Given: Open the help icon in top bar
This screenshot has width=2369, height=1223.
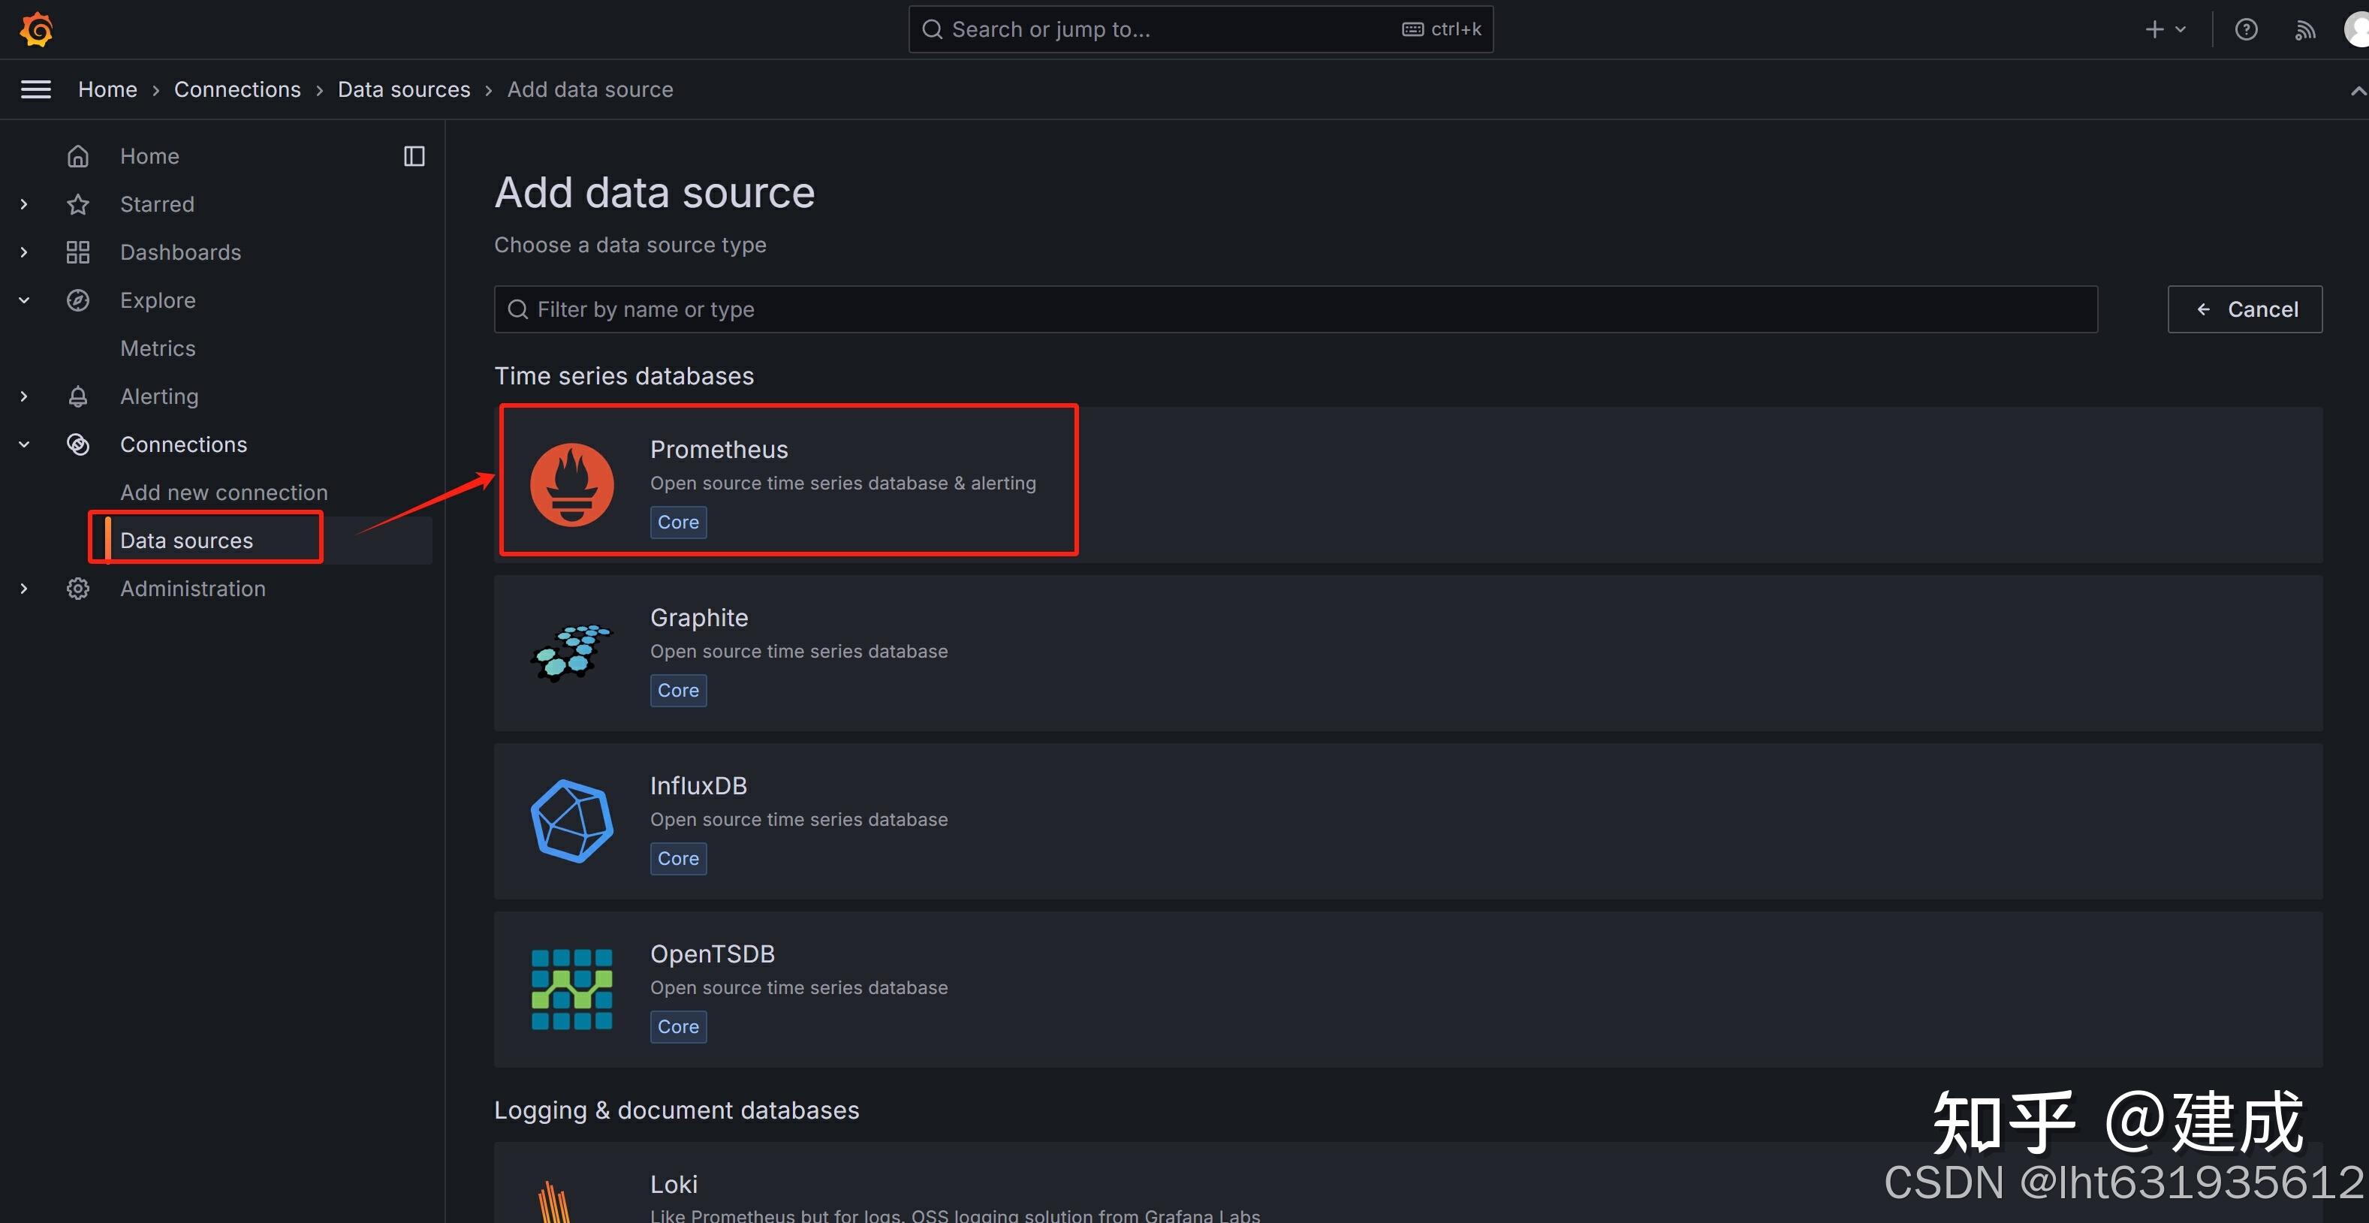Looking at the screenshot, I should pos(2246,29).
